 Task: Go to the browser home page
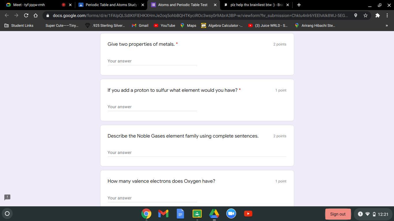[36, 16]
